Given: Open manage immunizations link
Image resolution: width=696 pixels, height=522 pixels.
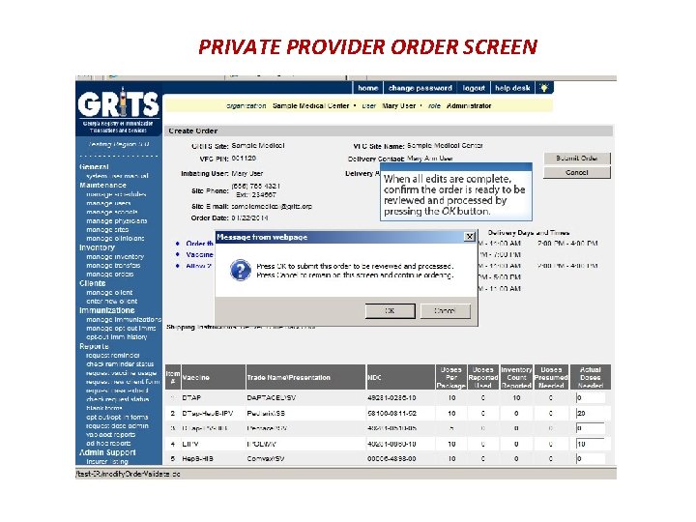Looking at the screenshot, I should pos(124,319).
